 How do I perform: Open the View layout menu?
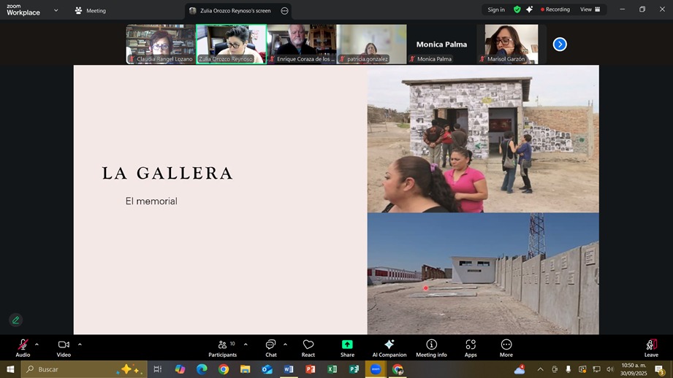tap(590, 9)
